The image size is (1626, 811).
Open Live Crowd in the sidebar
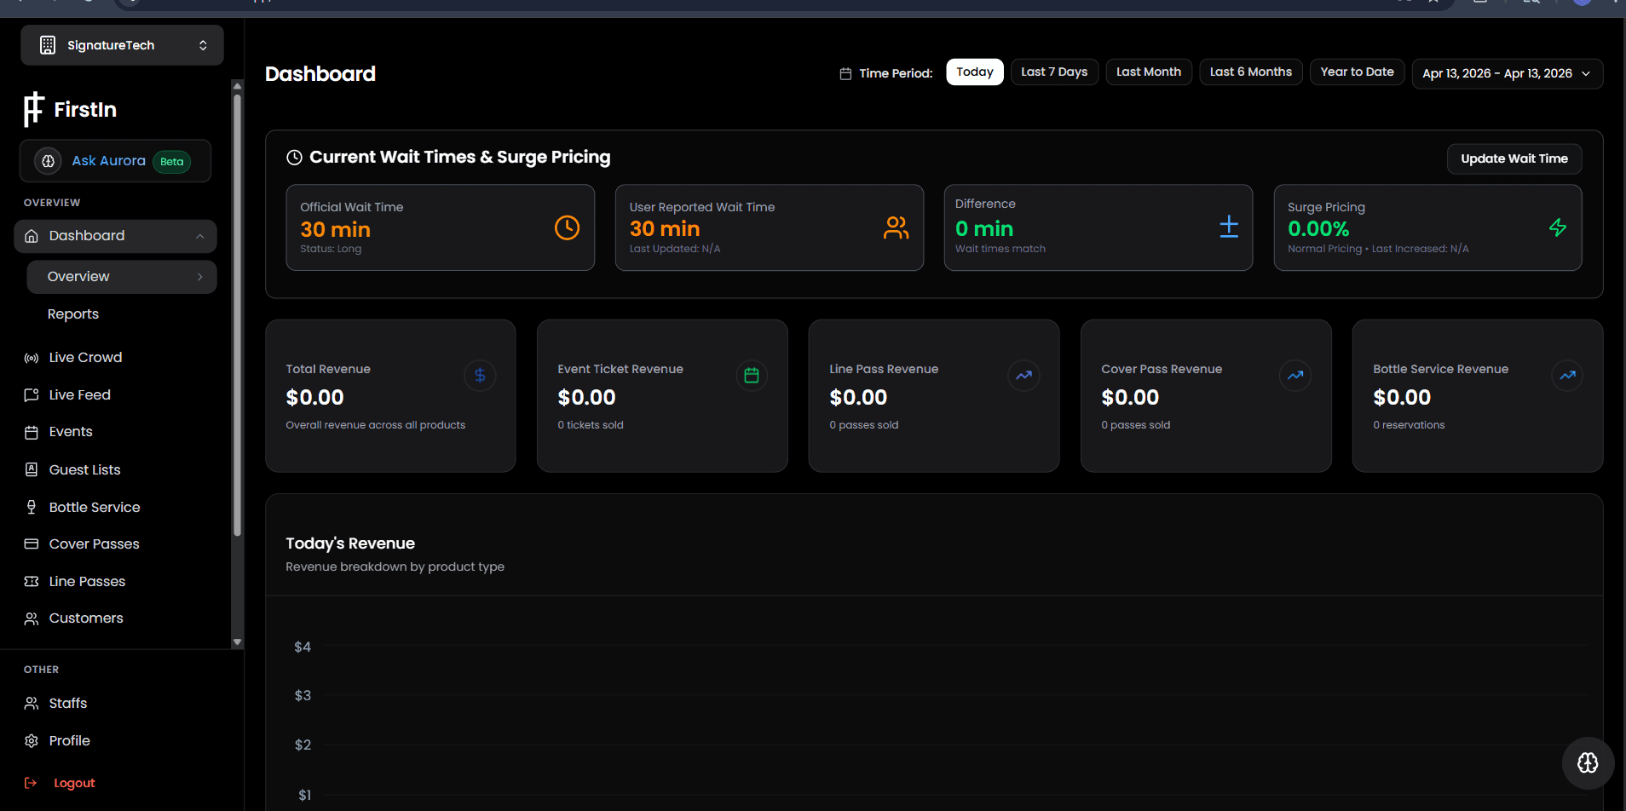coord(85,358)
